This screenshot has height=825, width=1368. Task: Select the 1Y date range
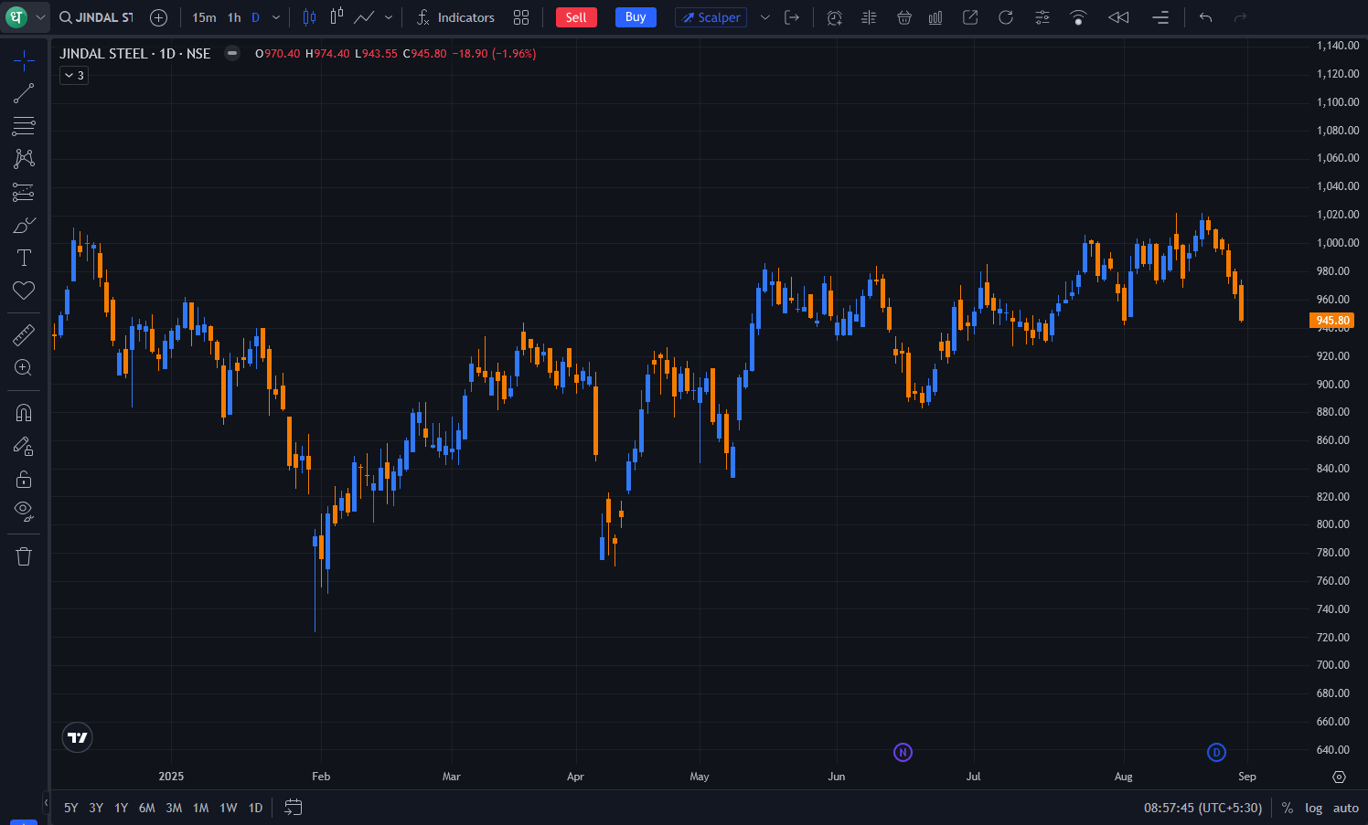pos(121,808)
